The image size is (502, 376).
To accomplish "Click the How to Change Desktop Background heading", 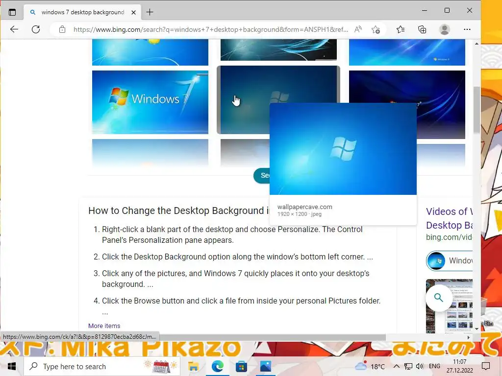I will [x=178, y=211].
